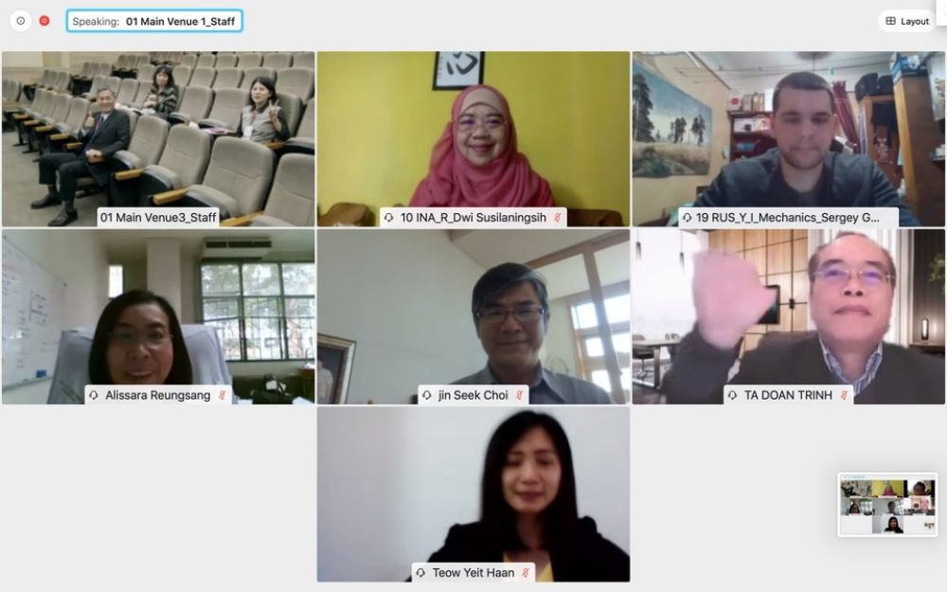Click the red recording indicator icon
947x592 pixels.
(x=45, y=21)
